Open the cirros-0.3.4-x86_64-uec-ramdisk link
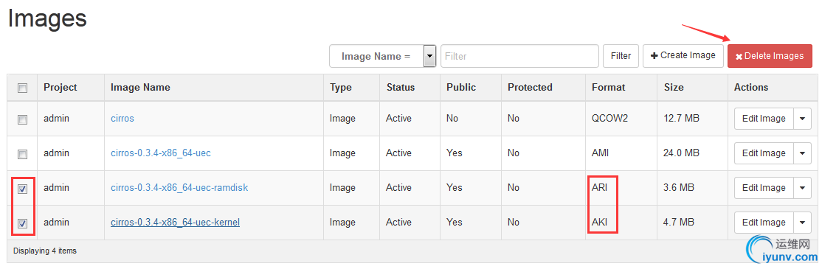This screenshot has height=269, width=822. pyautogui.click(x=179, y=188)
